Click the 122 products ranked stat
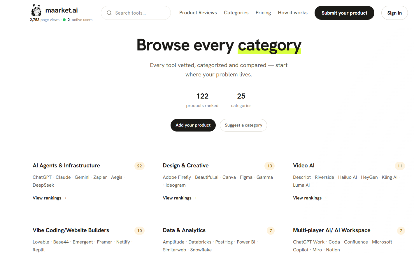 click(x=202, y=100)
